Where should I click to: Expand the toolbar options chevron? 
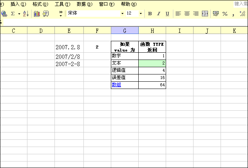pyautogui.click(x=61, y=14)
